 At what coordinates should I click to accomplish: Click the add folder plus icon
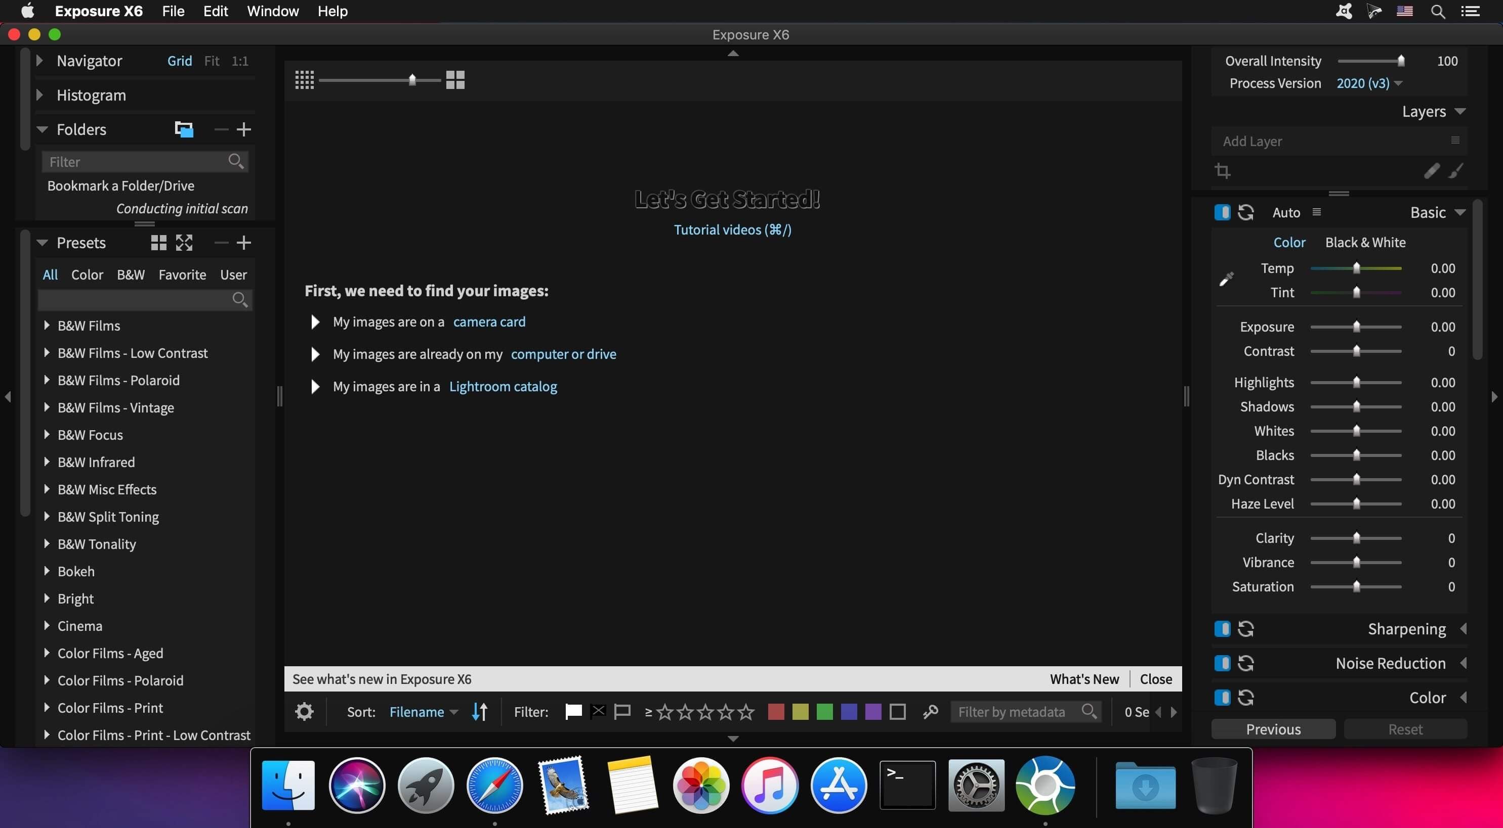click(244, 129)
